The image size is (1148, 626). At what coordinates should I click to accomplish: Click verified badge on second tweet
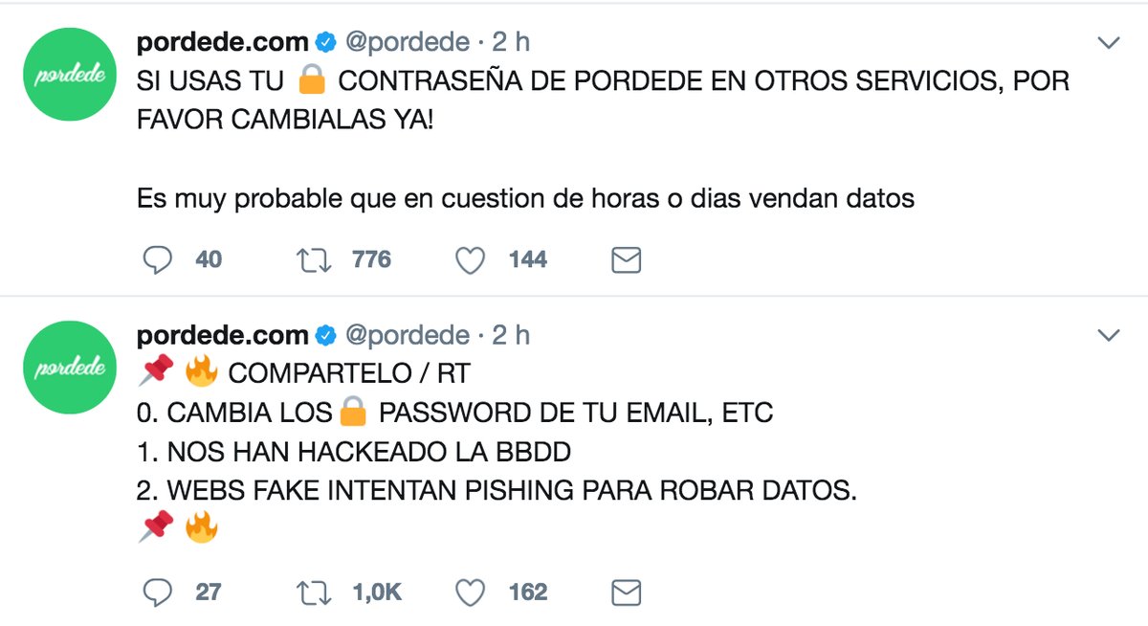click(x=325, y=335)
